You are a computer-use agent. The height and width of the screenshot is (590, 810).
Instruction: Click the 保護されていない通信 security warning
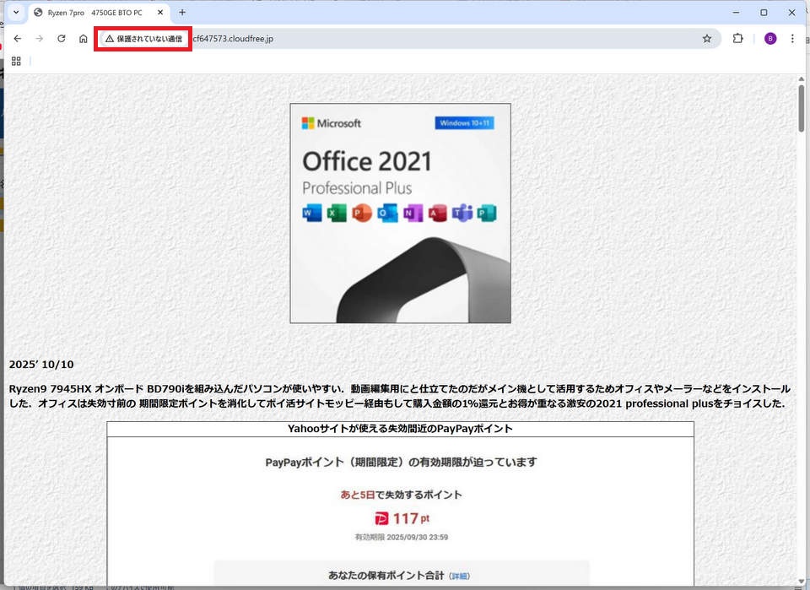pos(143,39)
